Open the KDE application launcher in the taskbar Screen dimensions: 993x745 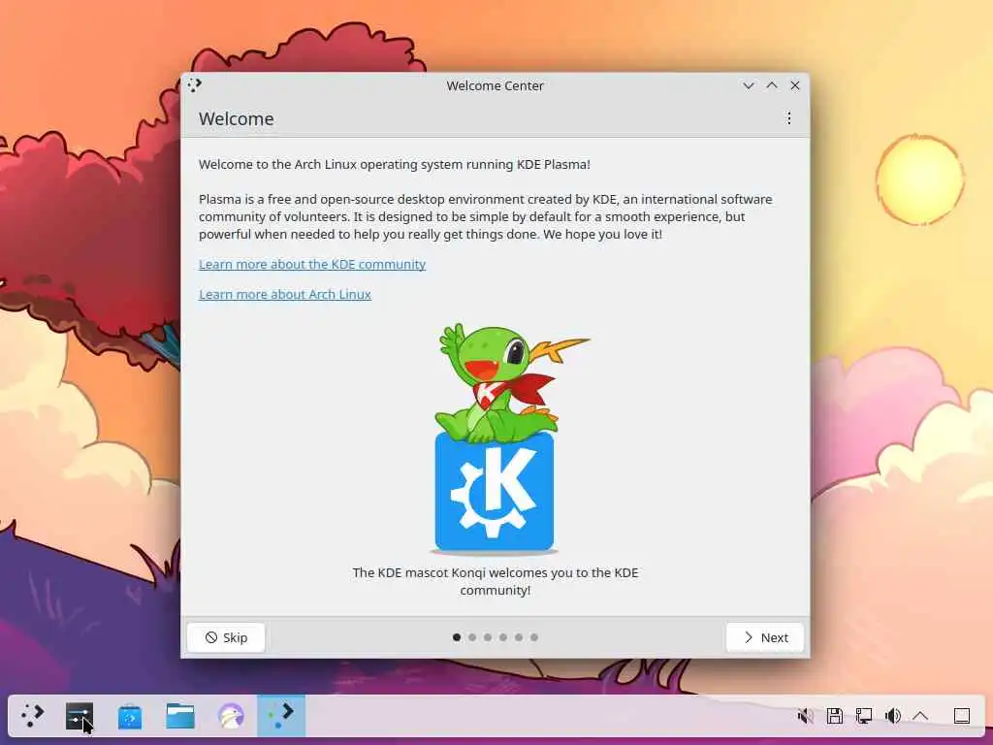pyautogui.click(x=32, y=716)
